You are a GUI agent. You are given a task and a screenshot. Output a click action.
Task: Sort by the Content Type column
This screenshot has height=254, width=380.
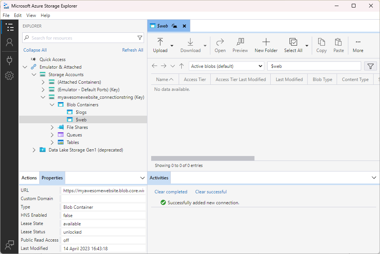(355, 80)
